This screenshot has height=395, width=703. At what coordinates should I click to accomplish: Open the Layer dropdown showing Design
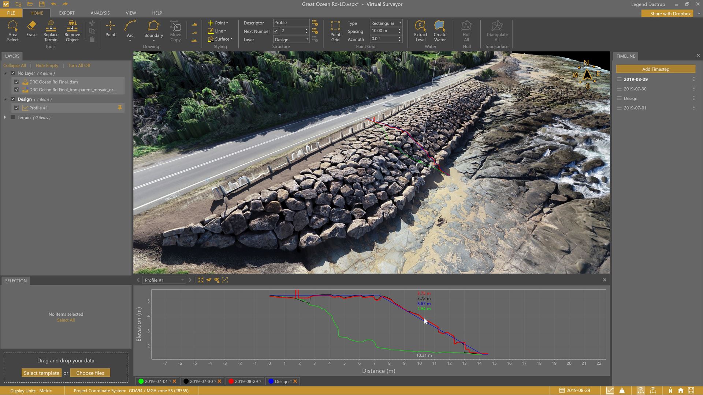291,39
